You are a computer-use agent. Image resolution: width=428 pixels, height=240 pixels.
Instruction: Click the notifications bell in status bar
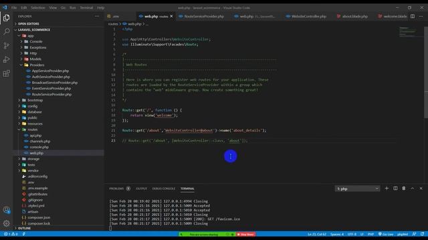(x=422, y=234)
